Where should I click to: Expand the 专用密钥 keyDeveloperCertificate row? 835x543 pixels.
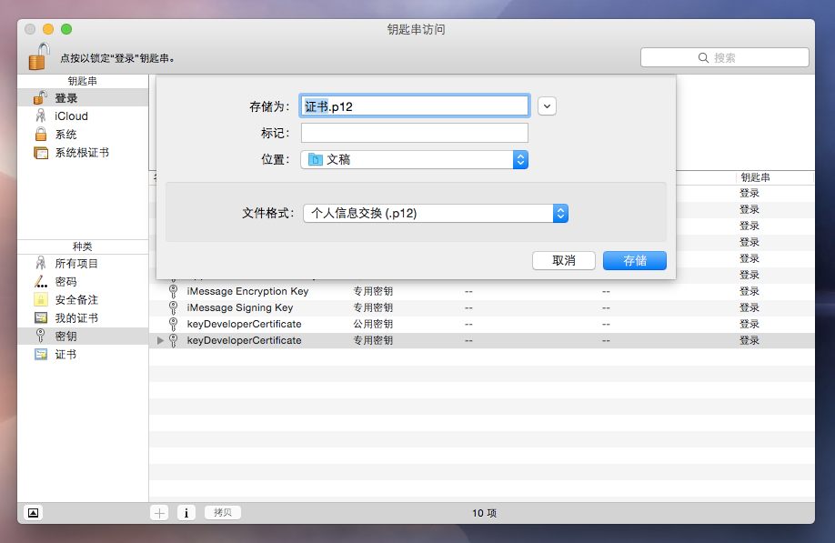[x=160, y=341]
